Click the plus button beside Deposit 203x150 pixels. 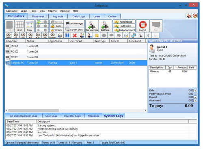click(x=195, y=97)
